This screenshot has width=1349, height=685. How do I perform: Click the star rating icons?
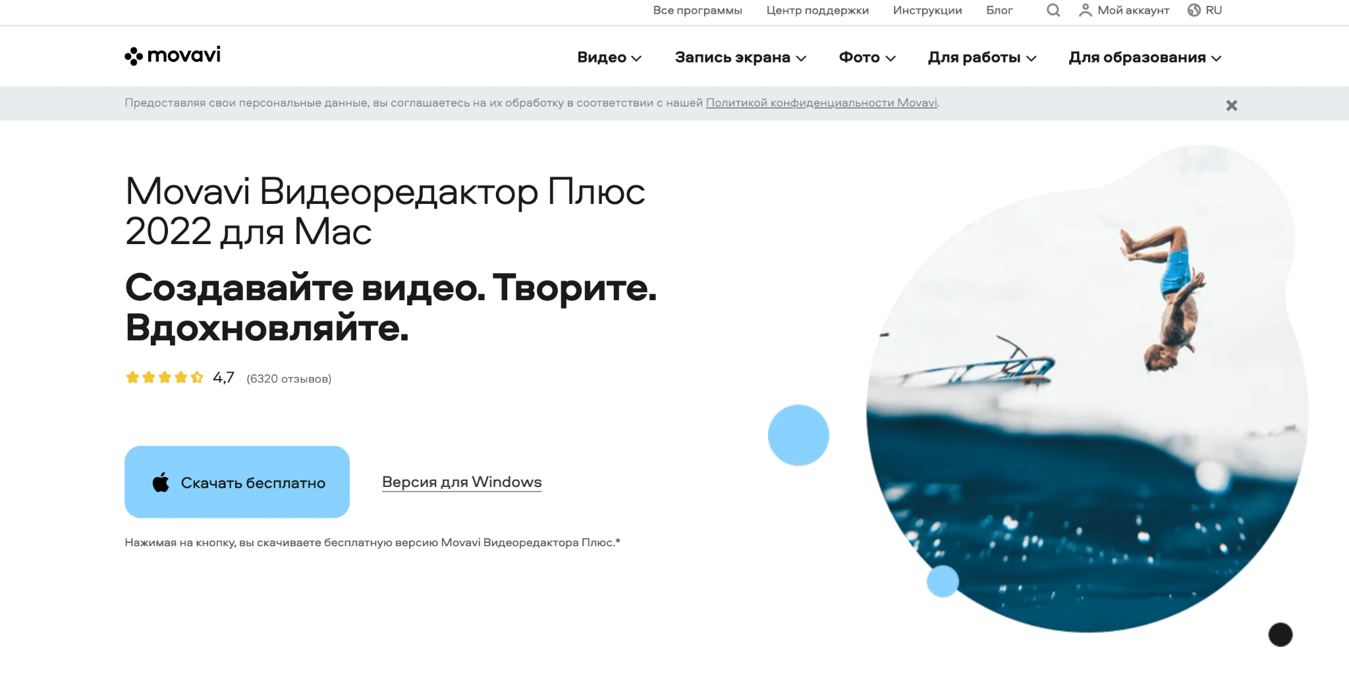(x=164, y=378)
